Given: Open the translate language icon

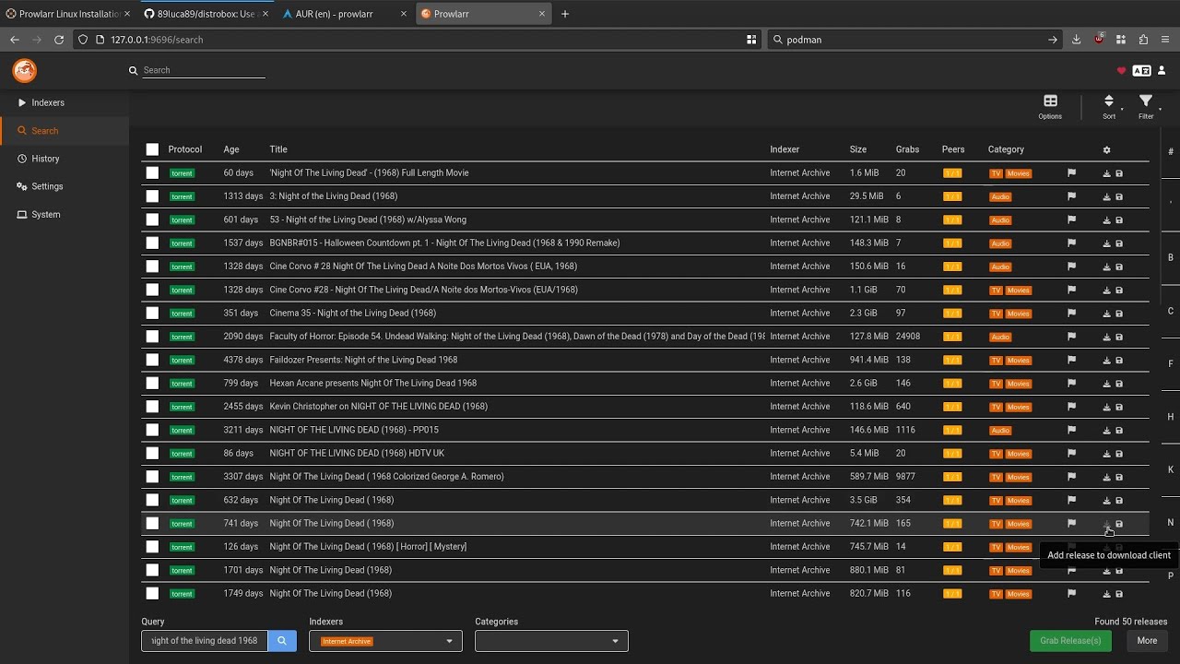Looking at the screenshot, I should pyautogui.click(x=1142, y=71).
